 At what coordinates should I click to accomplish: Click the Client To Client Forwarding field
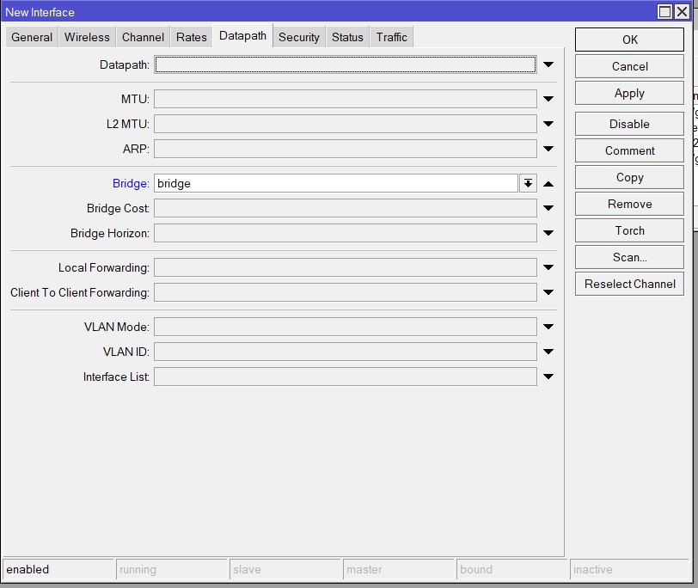pos(346,292)
